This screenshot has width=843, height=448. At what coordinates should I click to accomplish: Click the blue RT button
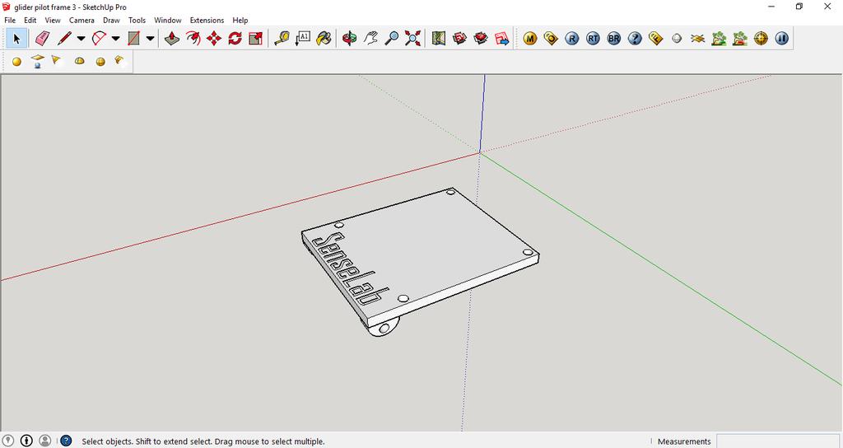tap(593, 39)
